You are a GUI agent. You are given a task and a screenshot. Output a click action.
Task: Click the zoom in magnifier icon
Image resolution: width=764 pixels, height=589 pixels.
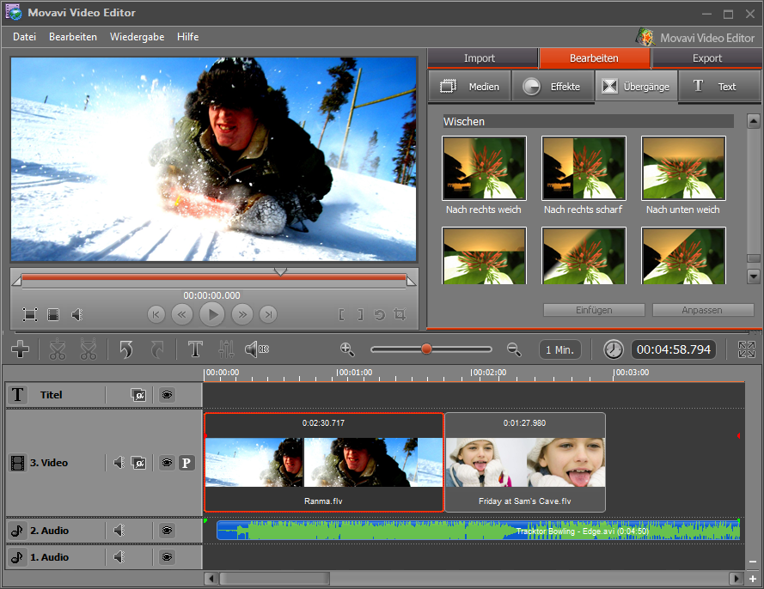point(347,349)
